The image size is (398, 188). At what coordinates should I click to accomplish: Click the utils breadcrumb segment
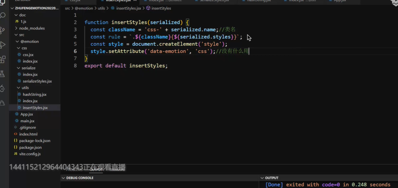101,8
